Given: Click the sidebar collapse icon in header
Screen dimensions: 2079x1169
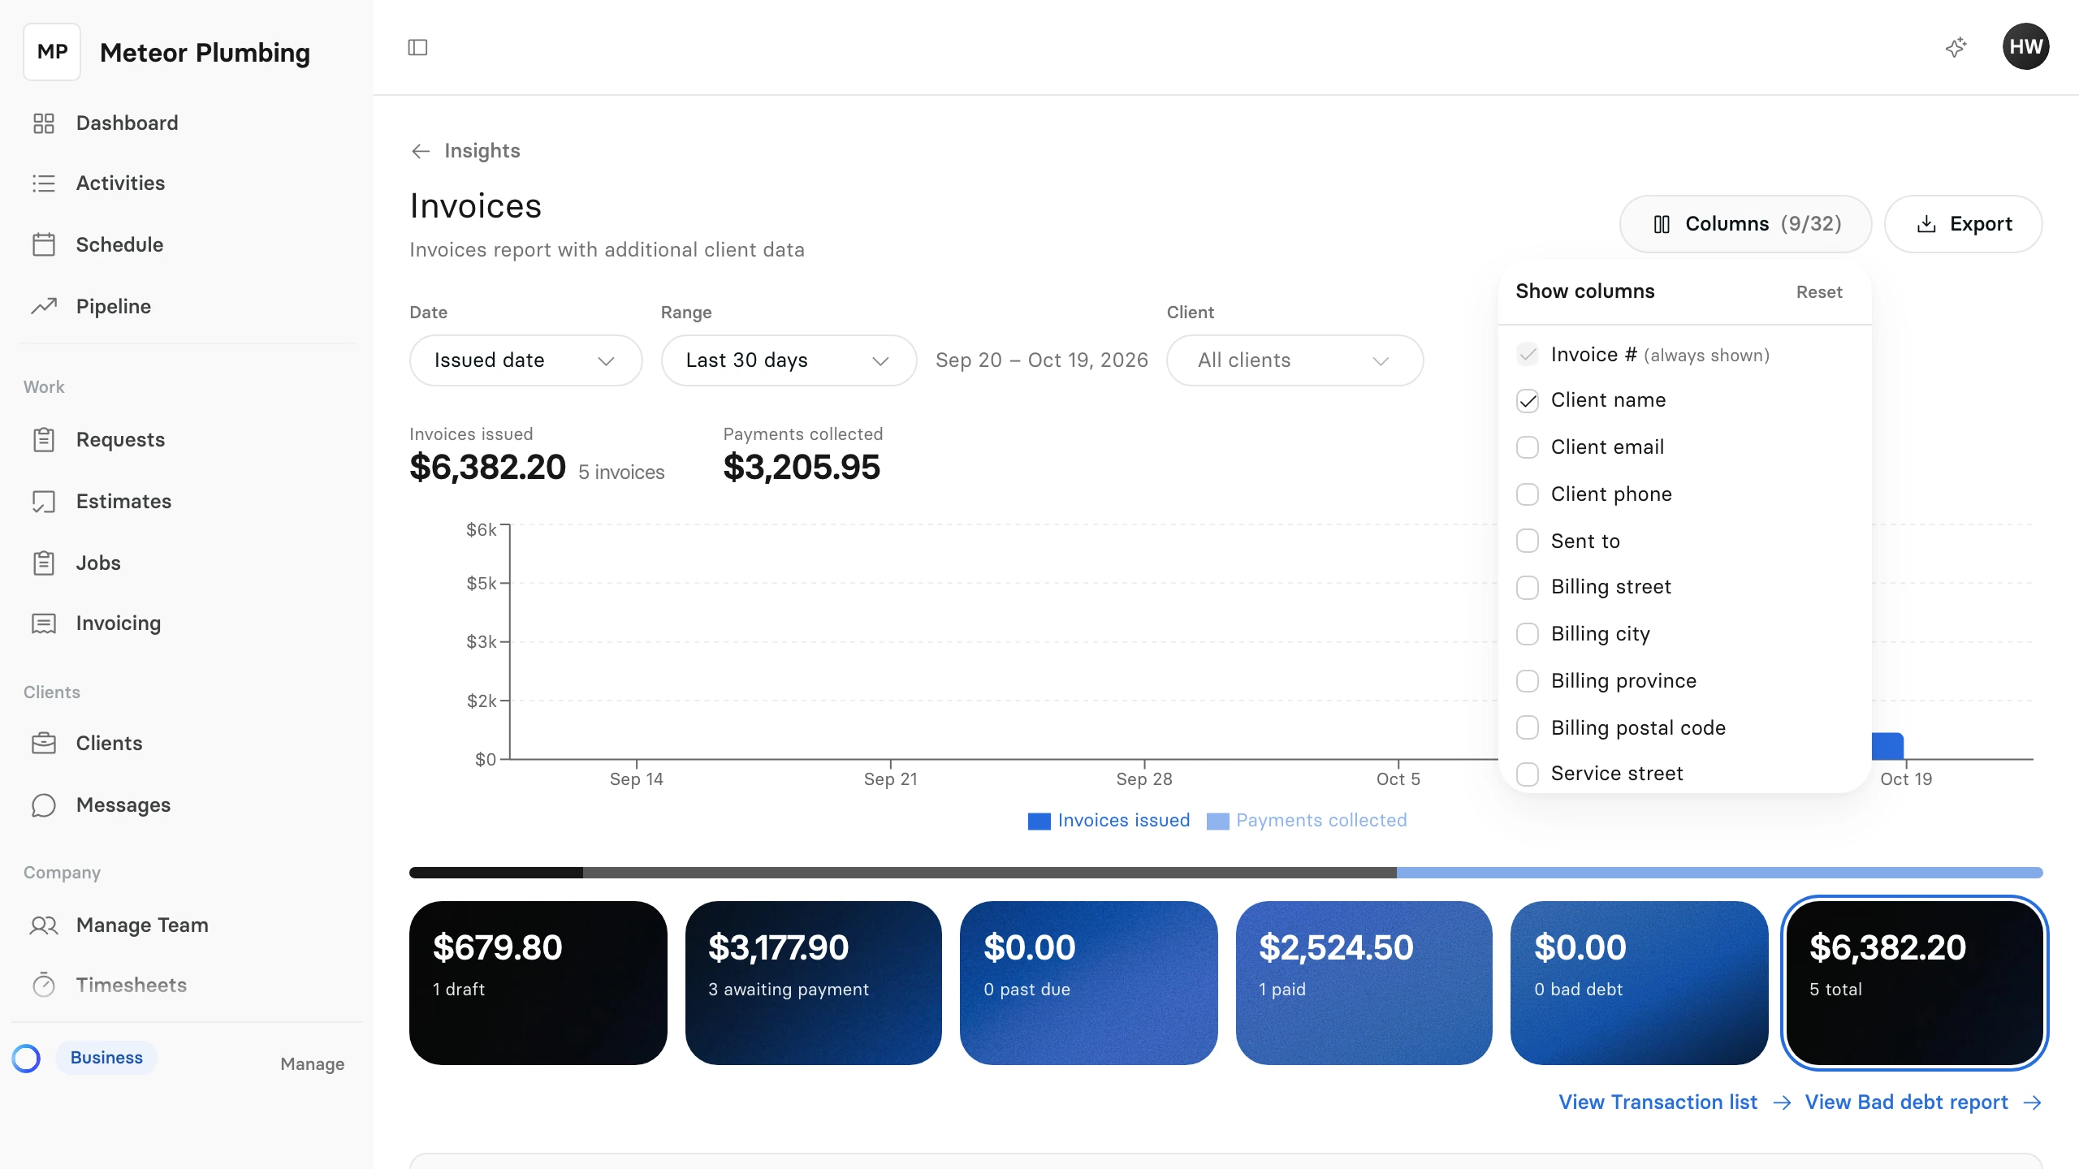Looking at the screenshot, I should click(x=417, y=47).
